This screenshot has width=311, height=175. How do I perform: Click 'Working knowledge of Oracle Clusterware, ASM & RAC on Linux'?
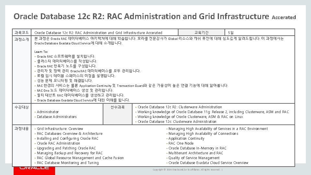click(190, 117)
